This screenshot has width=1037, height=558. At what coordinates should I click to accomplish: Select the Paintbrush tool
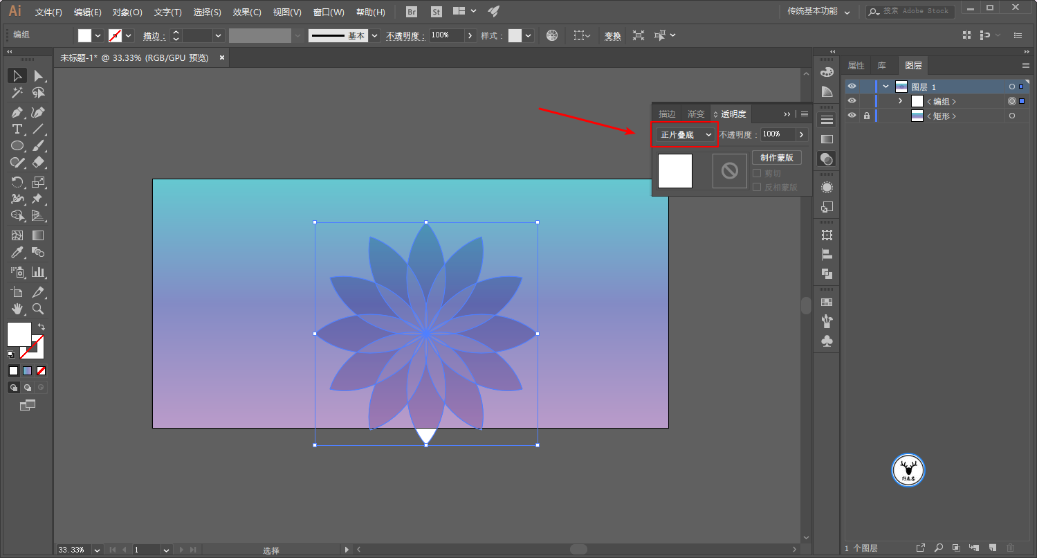point(38,145)
